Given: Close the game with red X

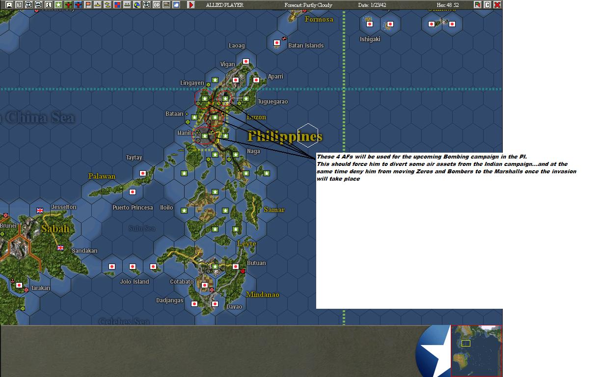Looking at the screenshot, I should (497, 5).
